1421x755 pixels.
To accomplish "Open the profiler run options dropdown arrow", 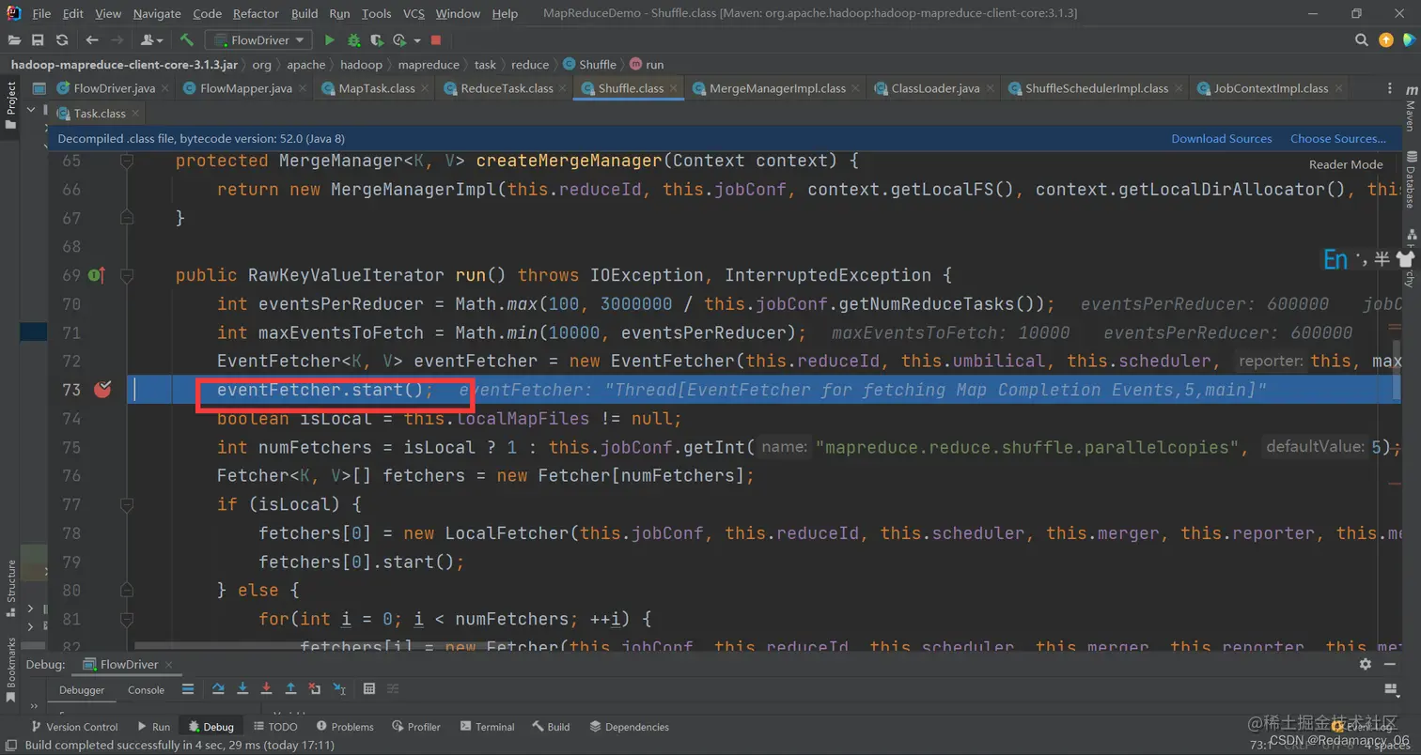I will click(416, 40).
